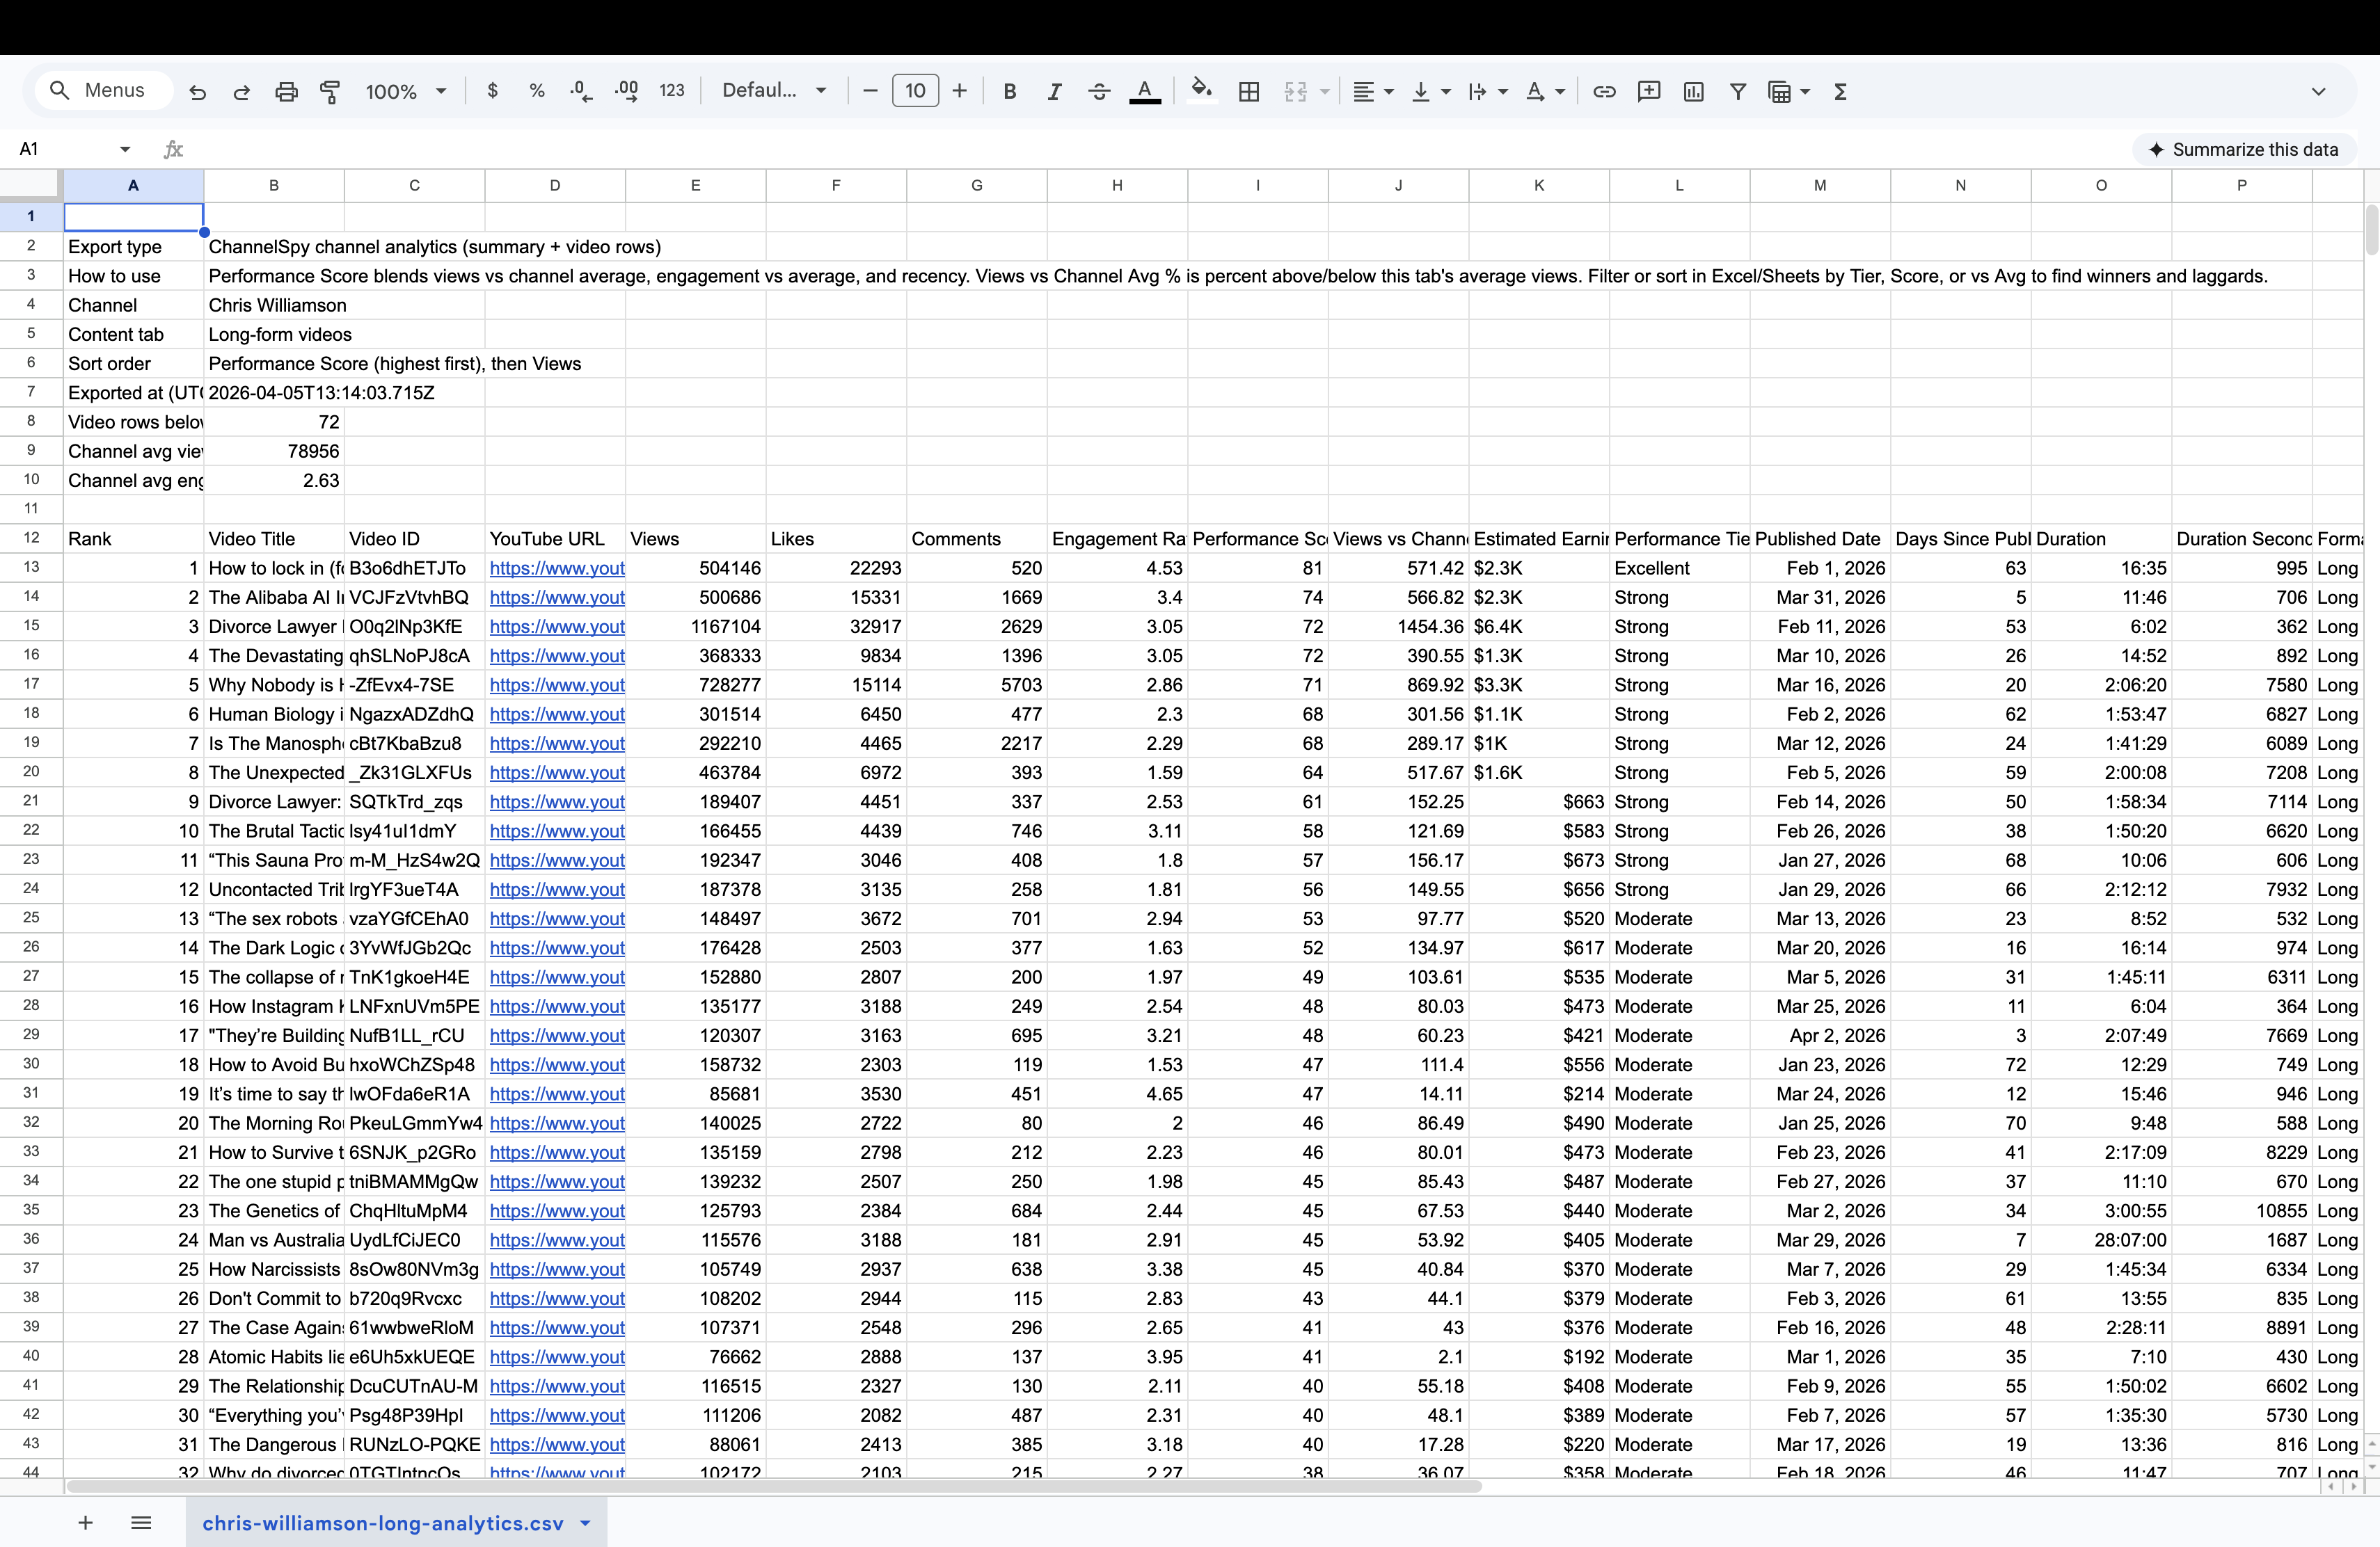Open the fill color paint bucket
Image resolution: width=2380 pixels, height=1547 pixels.
pyautogui.click(x=1201, y=91)
